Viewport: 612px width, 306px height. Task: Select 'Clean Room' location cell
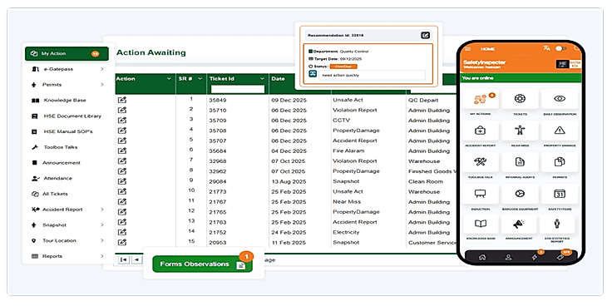[426, 181]
